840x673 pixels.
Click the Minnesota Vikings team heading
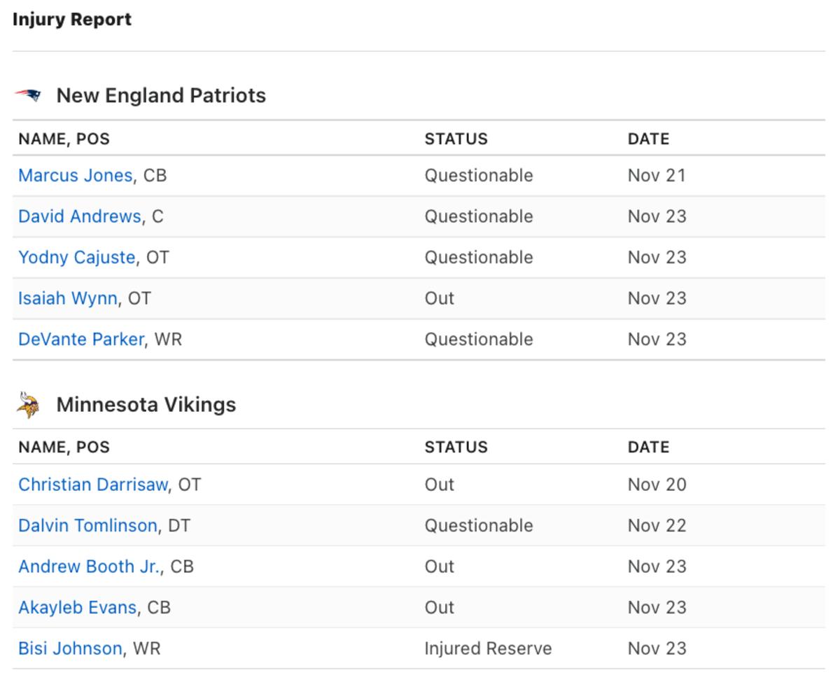click(x=146, y=405)
